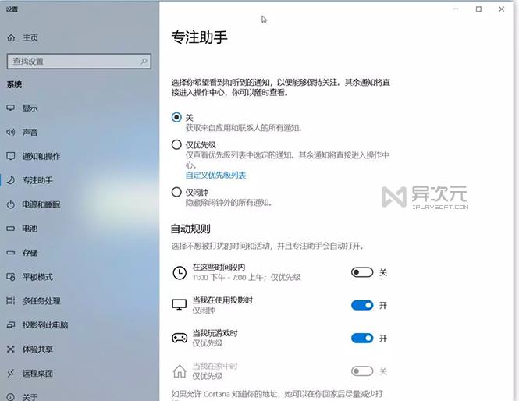519x401 pixels.
Task: Click the Shared experiences icon
Action: pyautogui.click(x=11, y=350)
